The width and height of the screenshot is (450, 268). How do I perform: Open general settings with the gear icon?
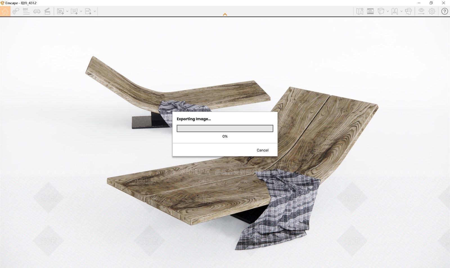pyautogui.click(x=432, y=11)
